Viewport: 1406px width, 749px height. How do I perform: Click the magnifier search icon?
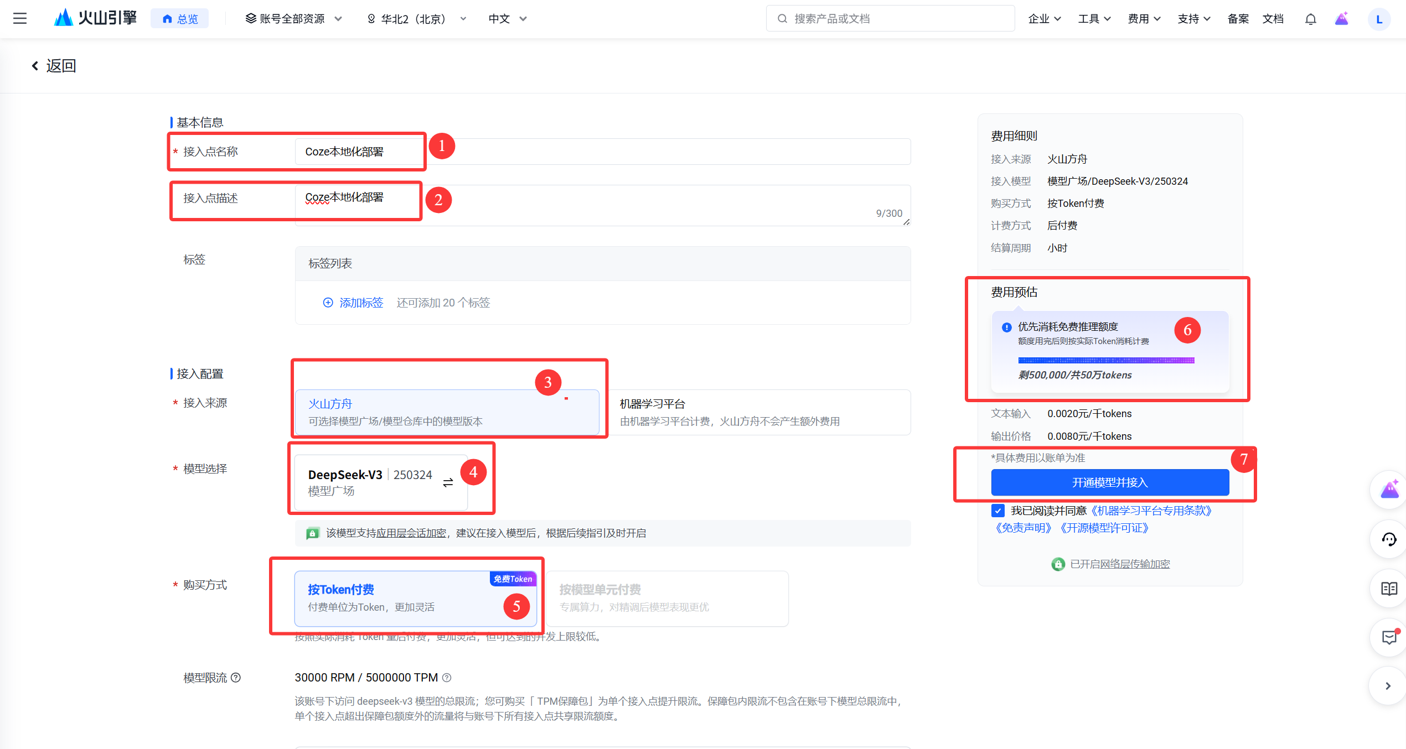(x=782, y=19)
